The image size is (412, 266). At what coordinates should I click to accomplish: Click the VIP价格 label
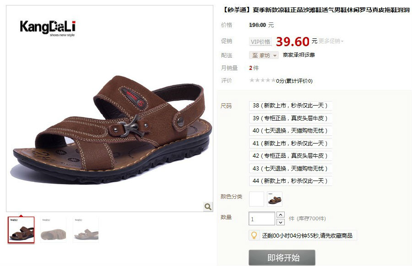coord(260,42)
